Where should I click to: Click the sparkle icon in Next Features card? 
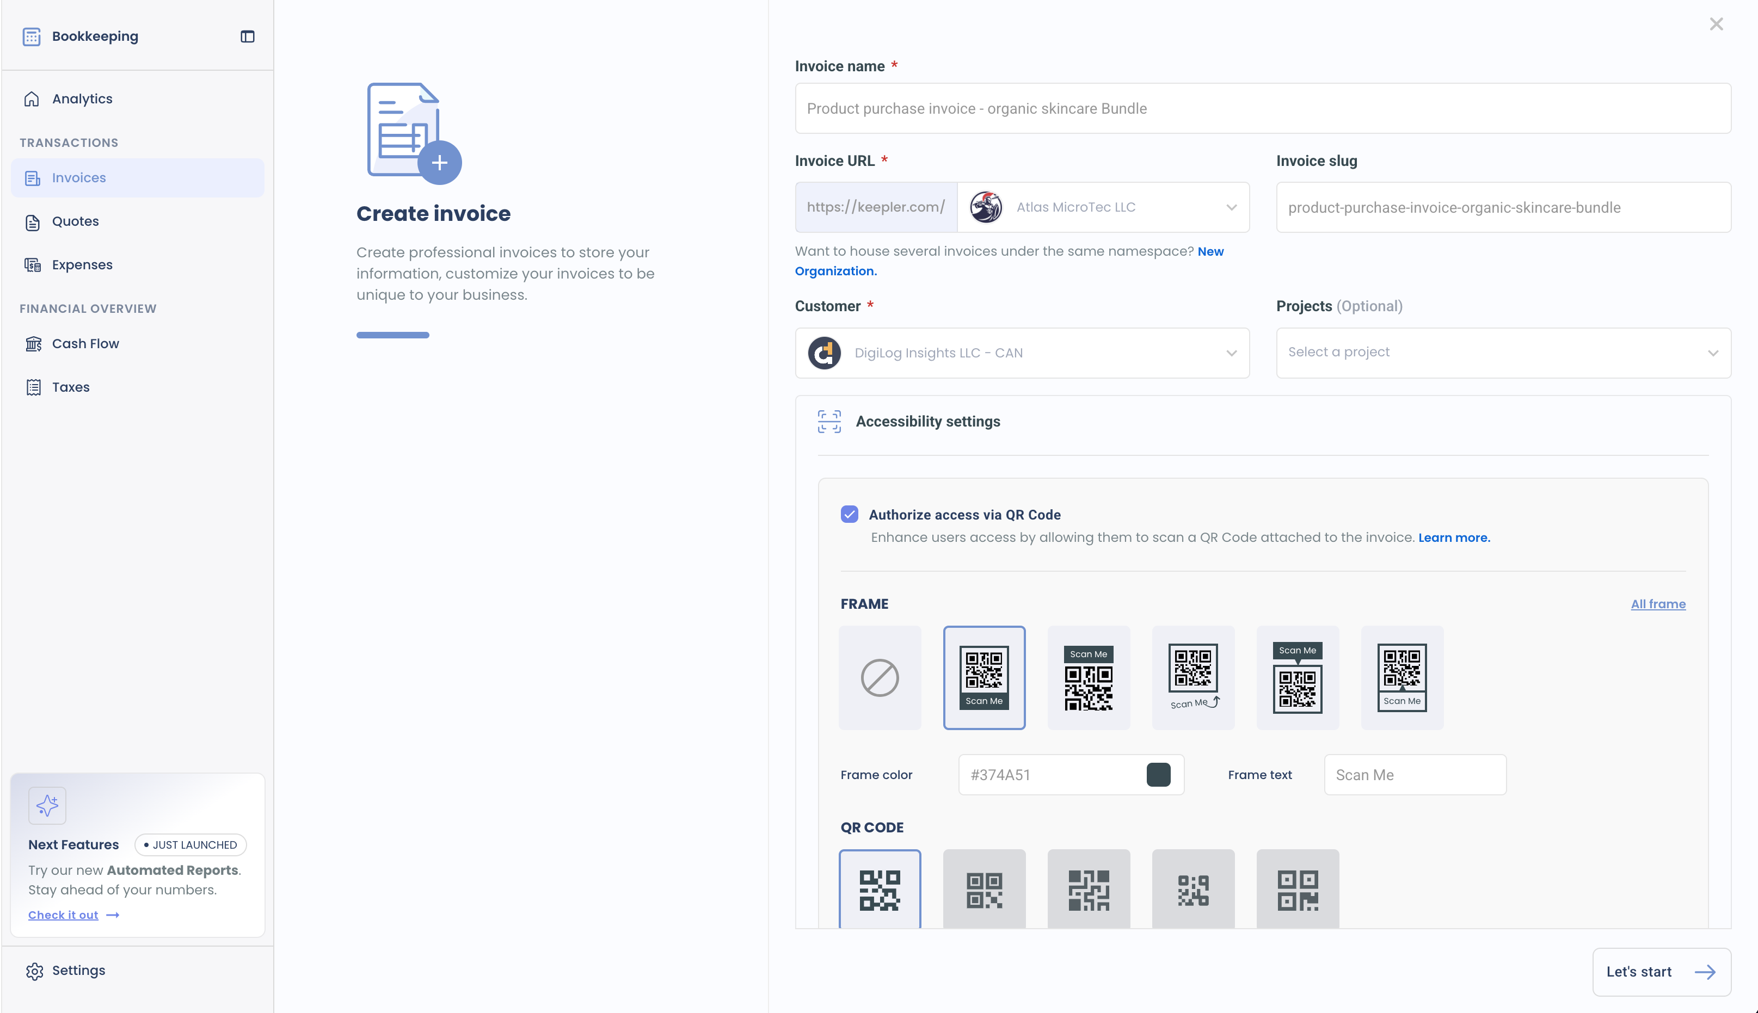pos(47,805)
